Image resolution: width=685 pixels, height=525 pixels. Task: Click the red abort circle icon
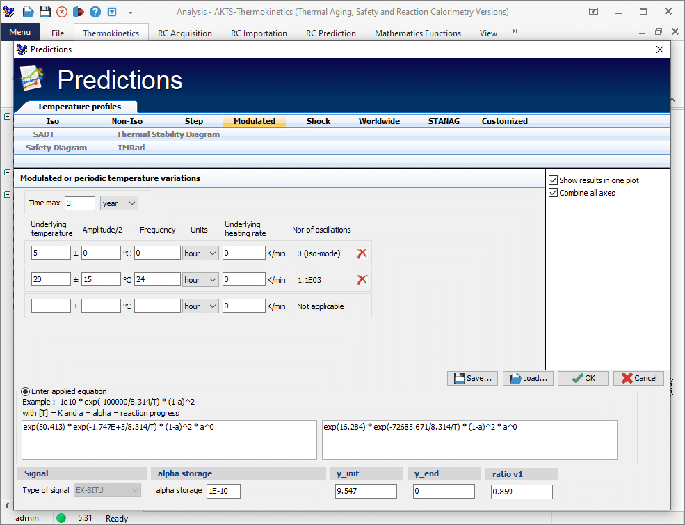[62, 12]
